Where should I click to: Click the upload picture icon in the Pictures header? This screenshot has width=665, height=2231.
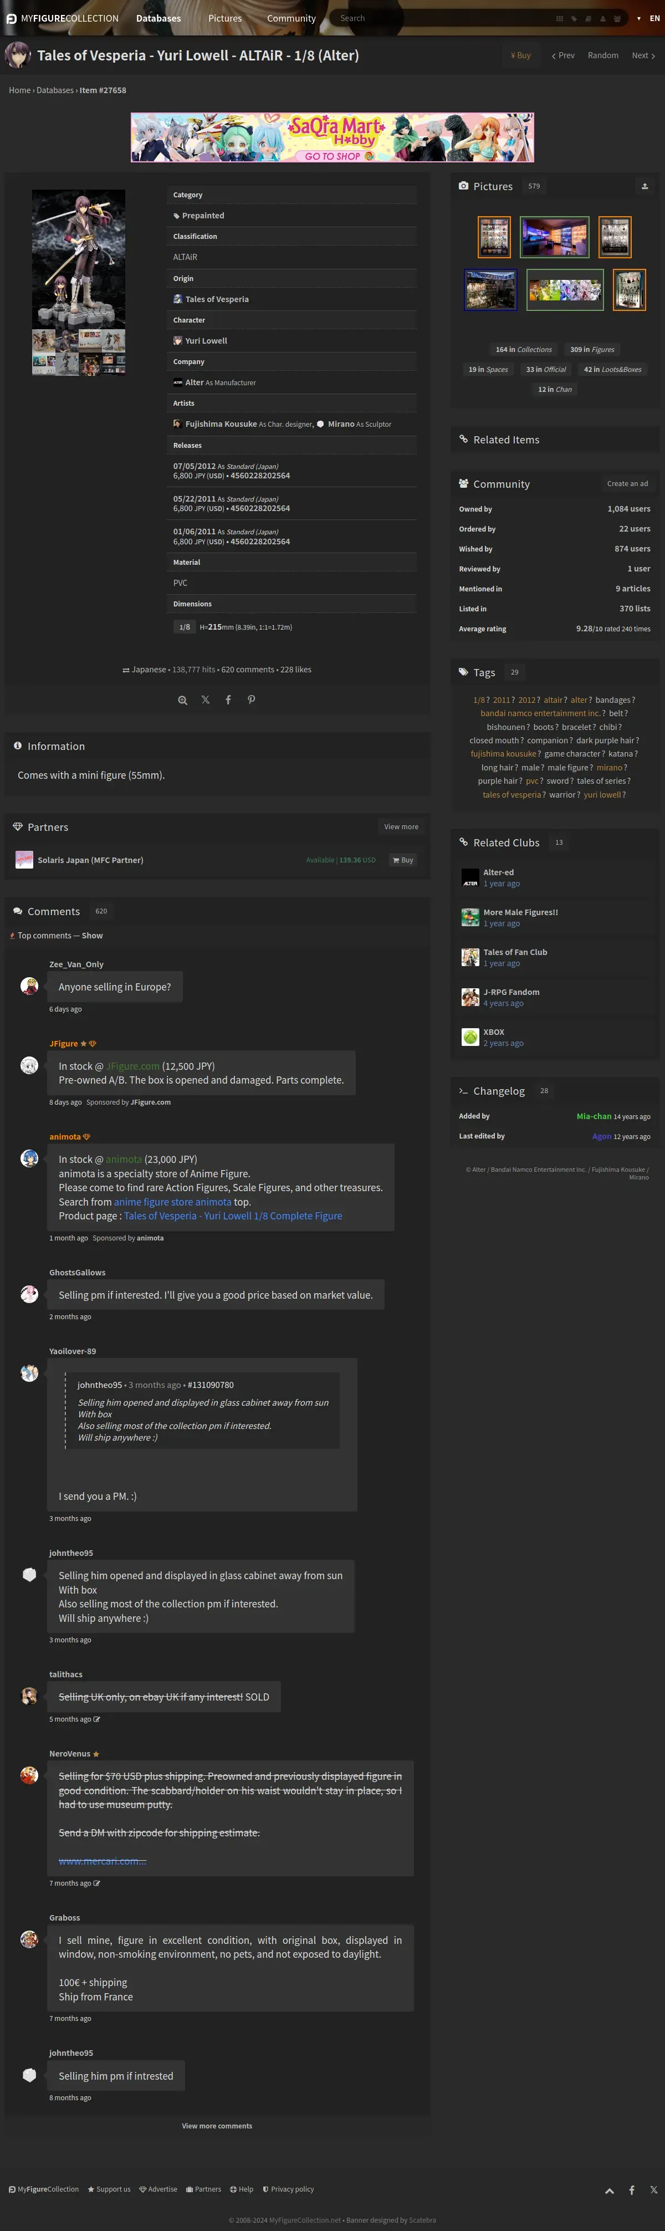click(x=644, y=186)
